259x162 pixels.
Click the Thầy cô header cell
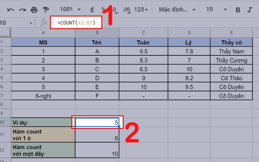click(231, 42)
